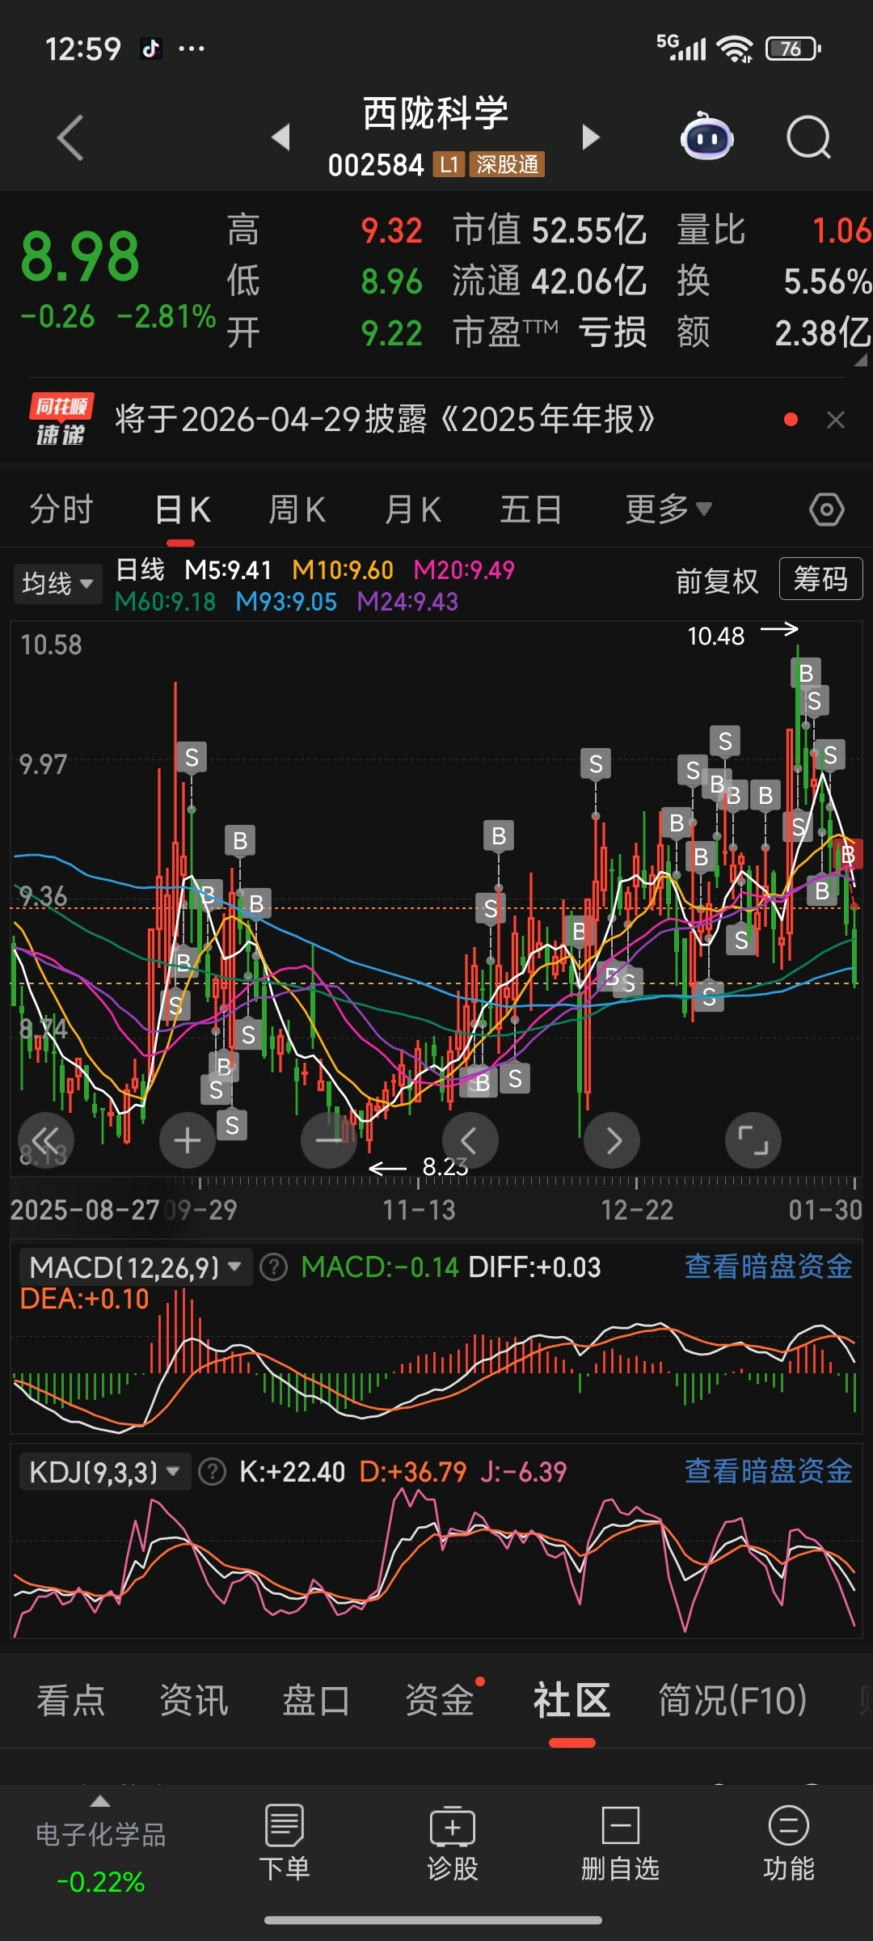Open 下单 order icon
Viewport: 873px width, 1941px height.
click(x=284, y=1842)
